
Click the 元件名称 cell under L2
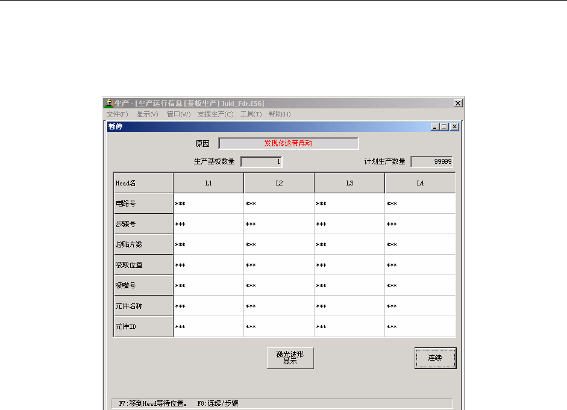coord(279,306)
